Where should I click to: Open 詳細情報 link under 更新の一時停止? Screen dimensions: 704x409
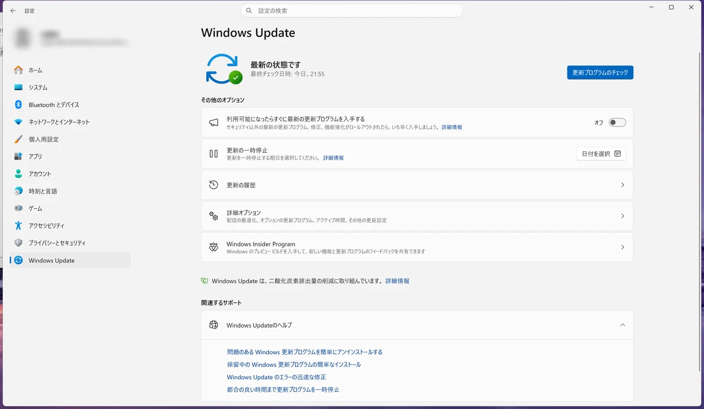(333, 158)
